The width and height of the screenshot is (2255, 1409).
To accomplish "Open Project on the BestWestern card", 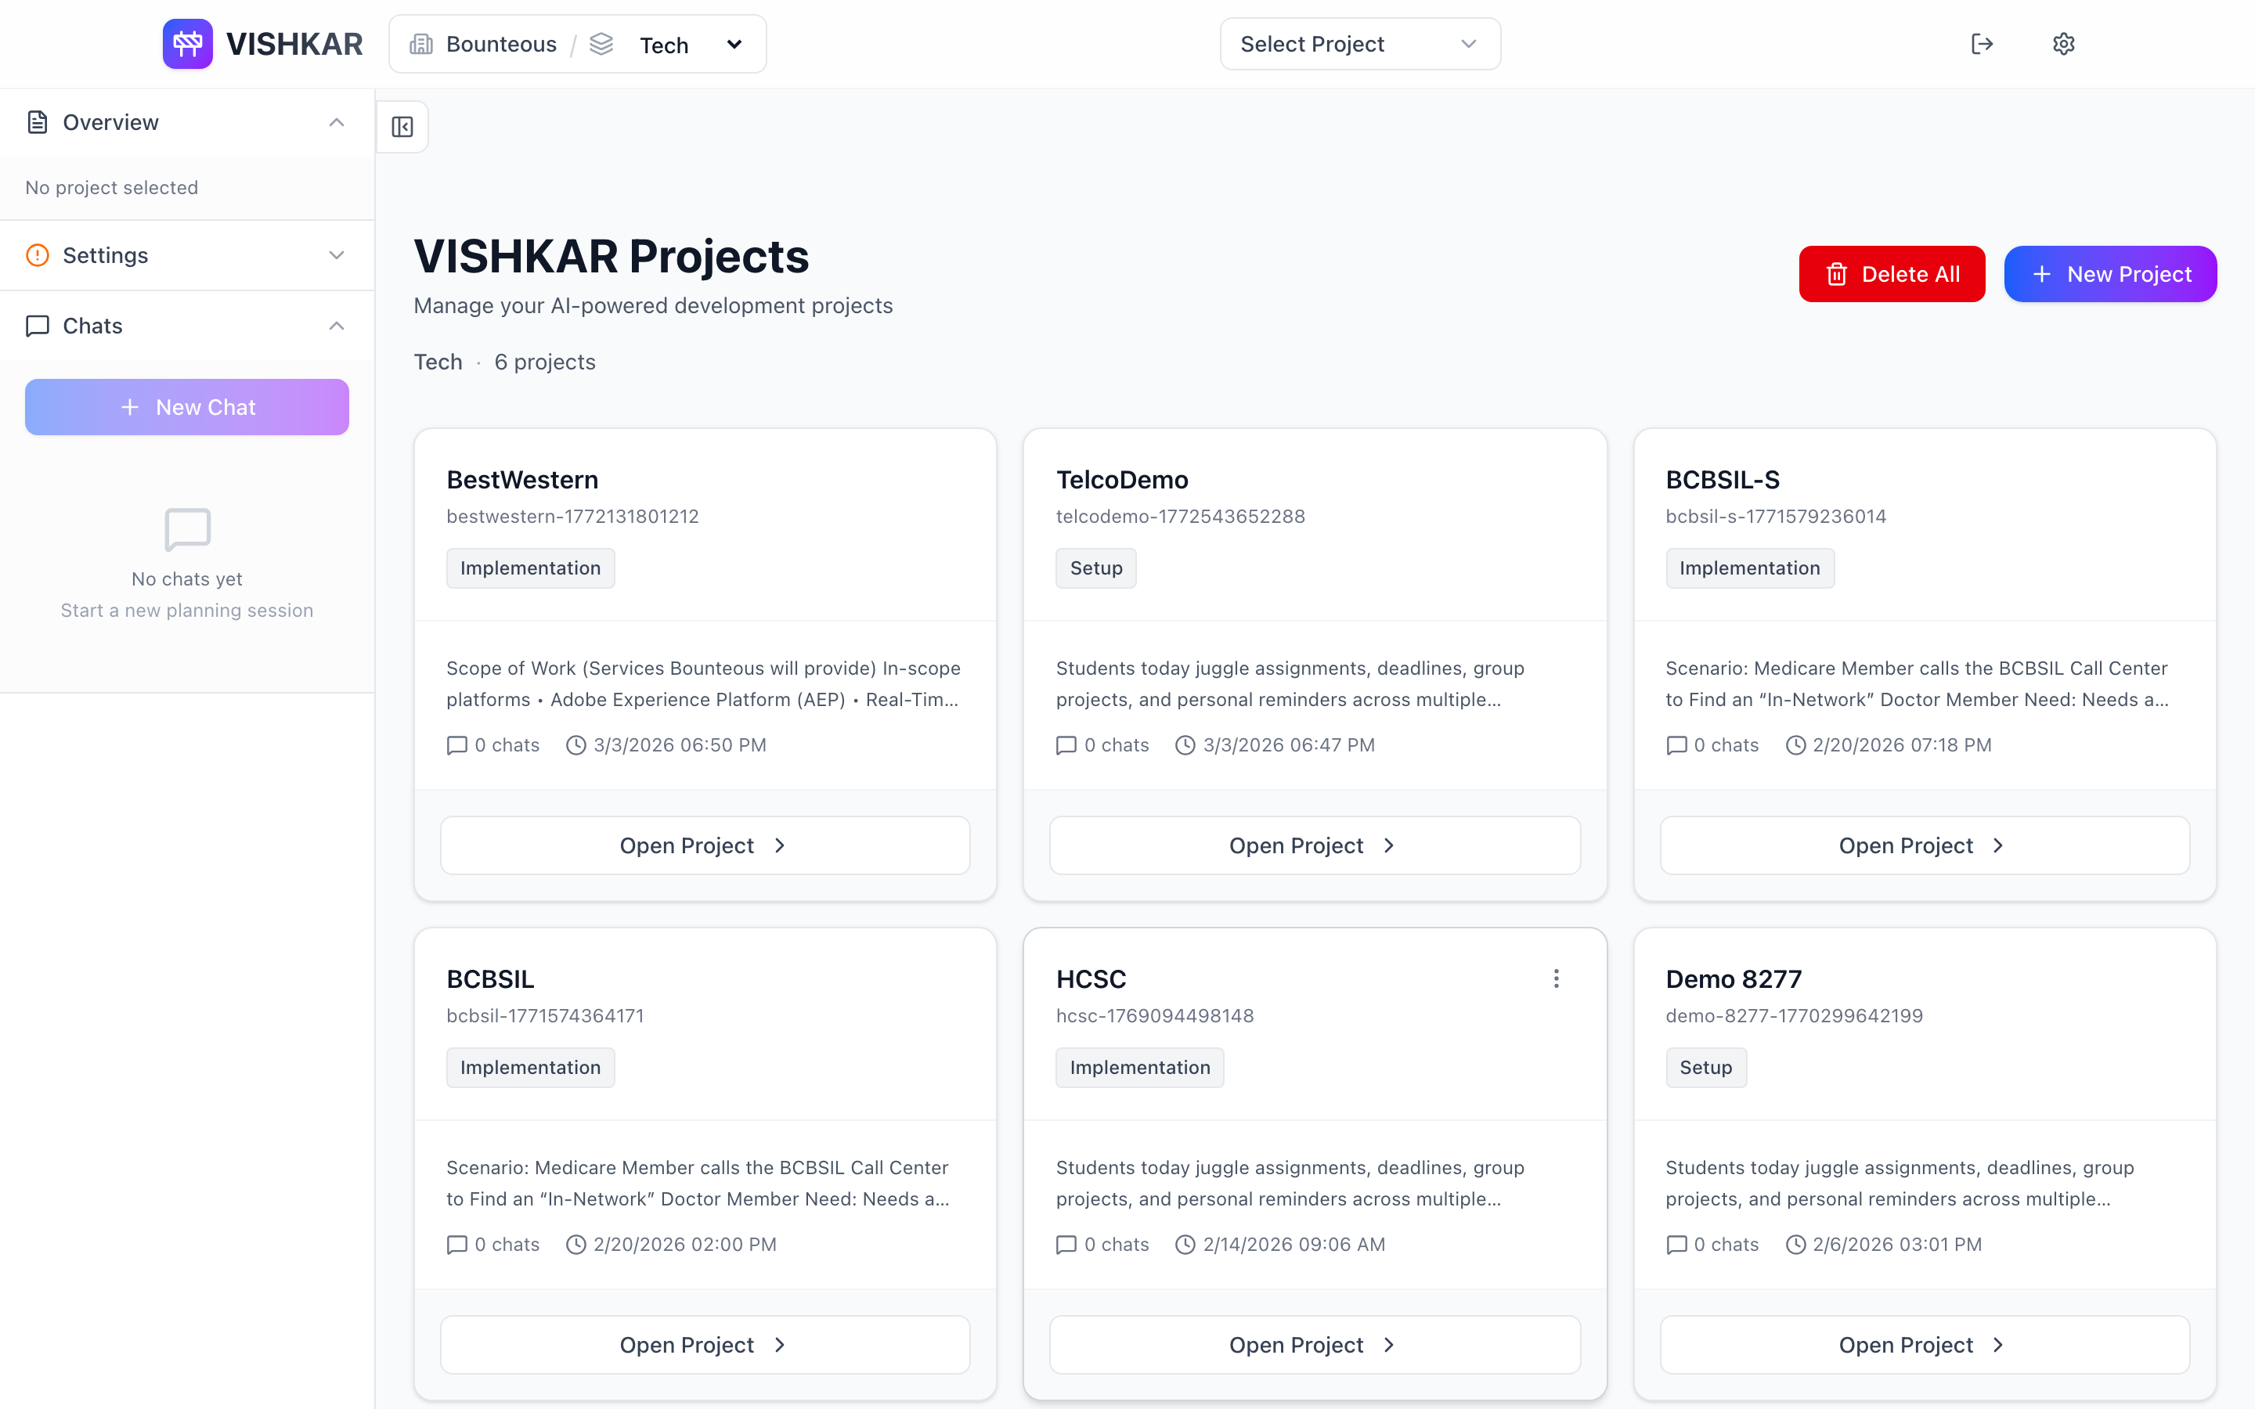I will (705, 845).
